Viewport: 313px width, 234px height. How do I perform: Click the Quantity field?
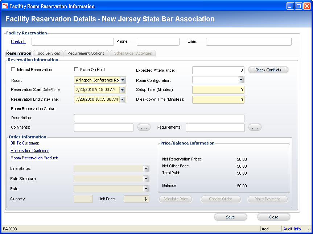click(83, 199)
